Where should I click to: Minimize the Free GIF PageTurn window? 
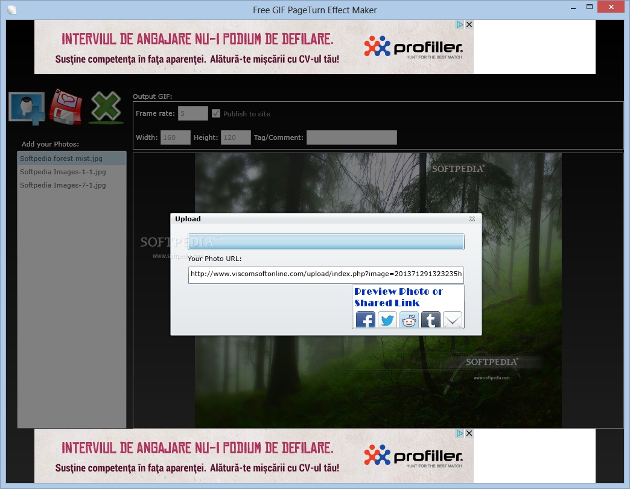pos(573,7)
